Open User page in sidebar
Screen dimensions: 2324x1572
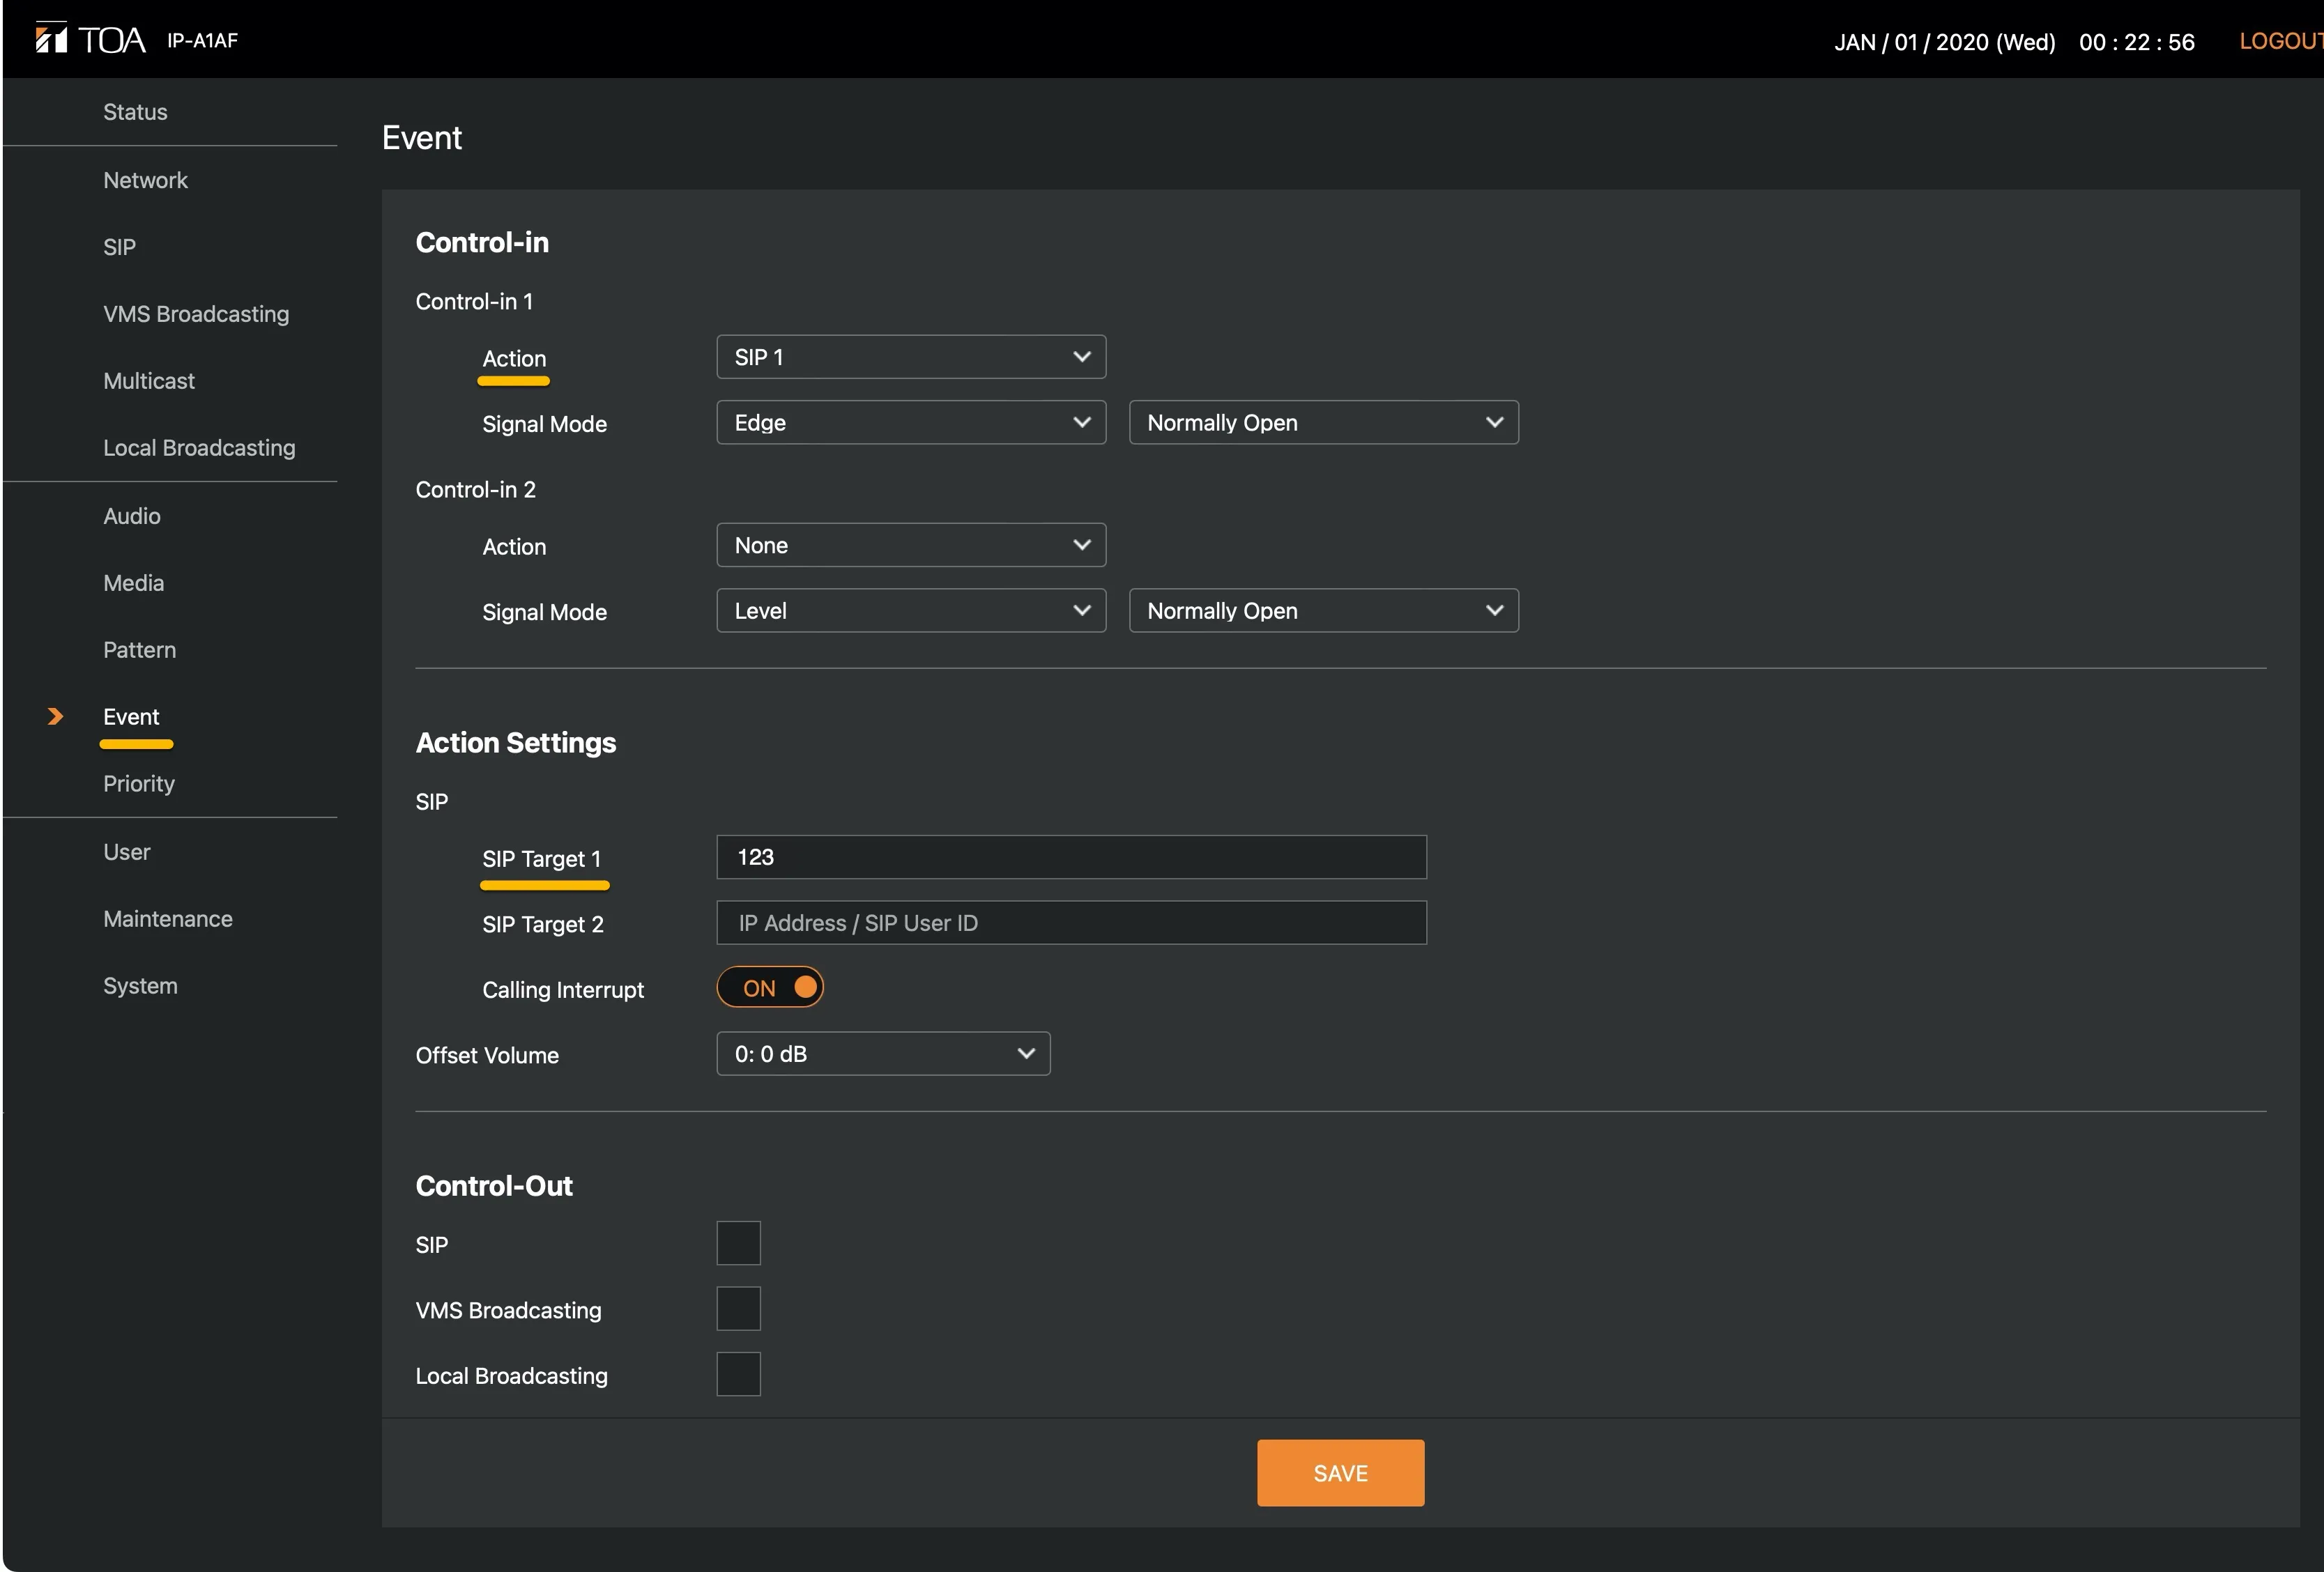coord(126,851)
